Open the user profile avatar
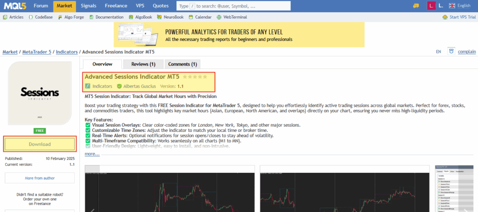This screenshot has height=212, width=478. [x=431, y=6]
